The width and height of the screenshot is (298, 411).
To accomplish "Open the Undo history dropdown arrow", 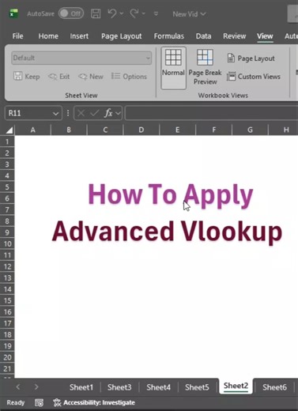I will pos(122,13).
